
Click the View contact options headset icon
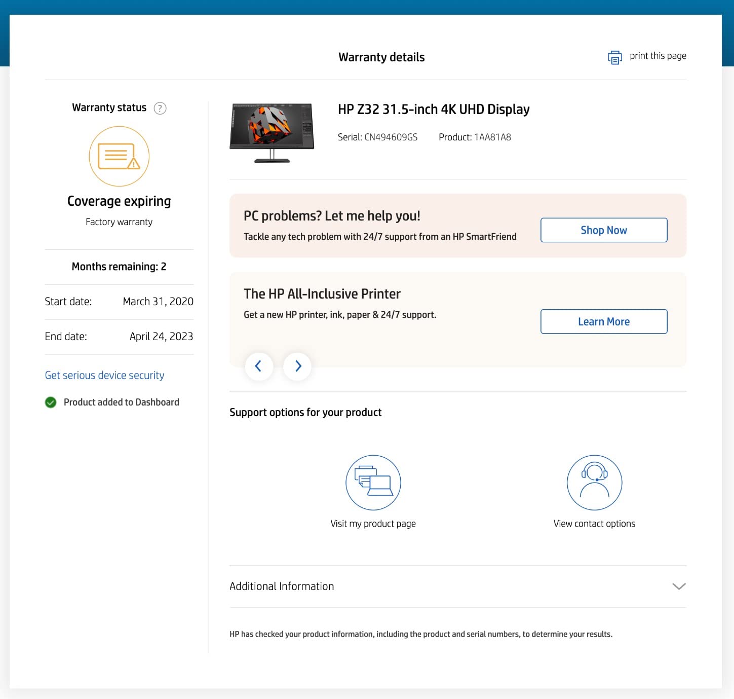click(x=594, y=483)
